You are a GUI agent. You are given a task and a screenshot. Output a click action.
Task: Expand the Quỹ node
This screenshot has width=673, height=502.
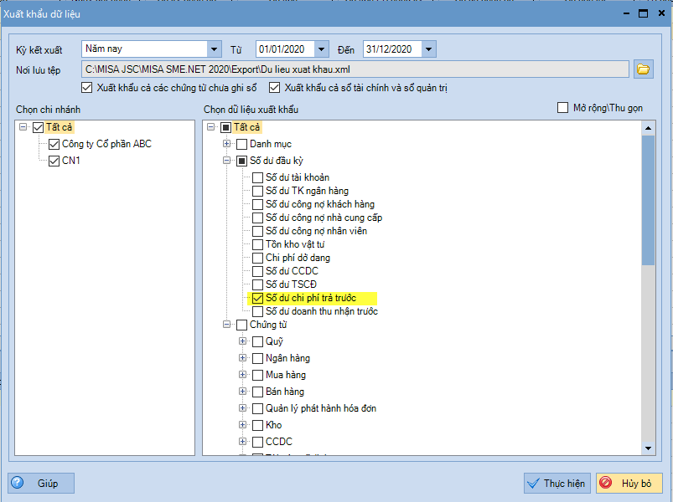pos(242,341)
